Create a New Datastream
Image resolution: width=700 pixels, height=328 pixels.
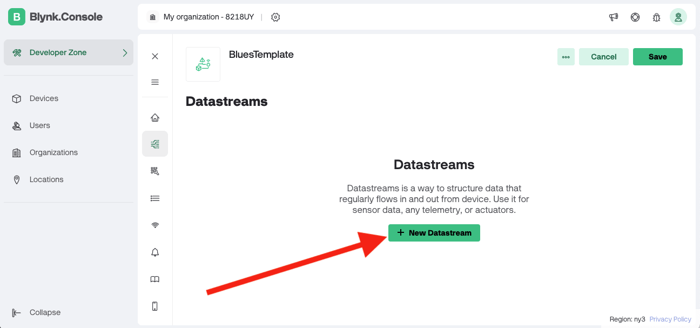pos(434,233)
